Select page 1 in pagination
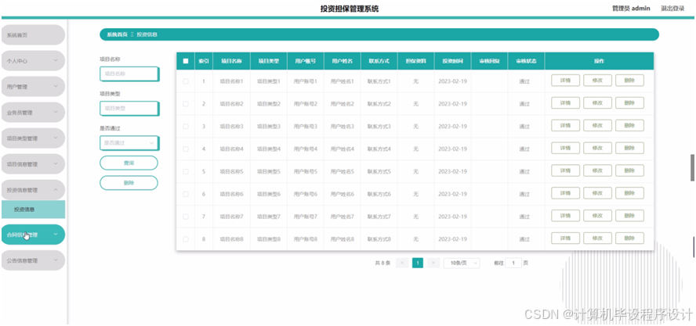The height and width of the screenshot is (326, 696). pos(418,263)
